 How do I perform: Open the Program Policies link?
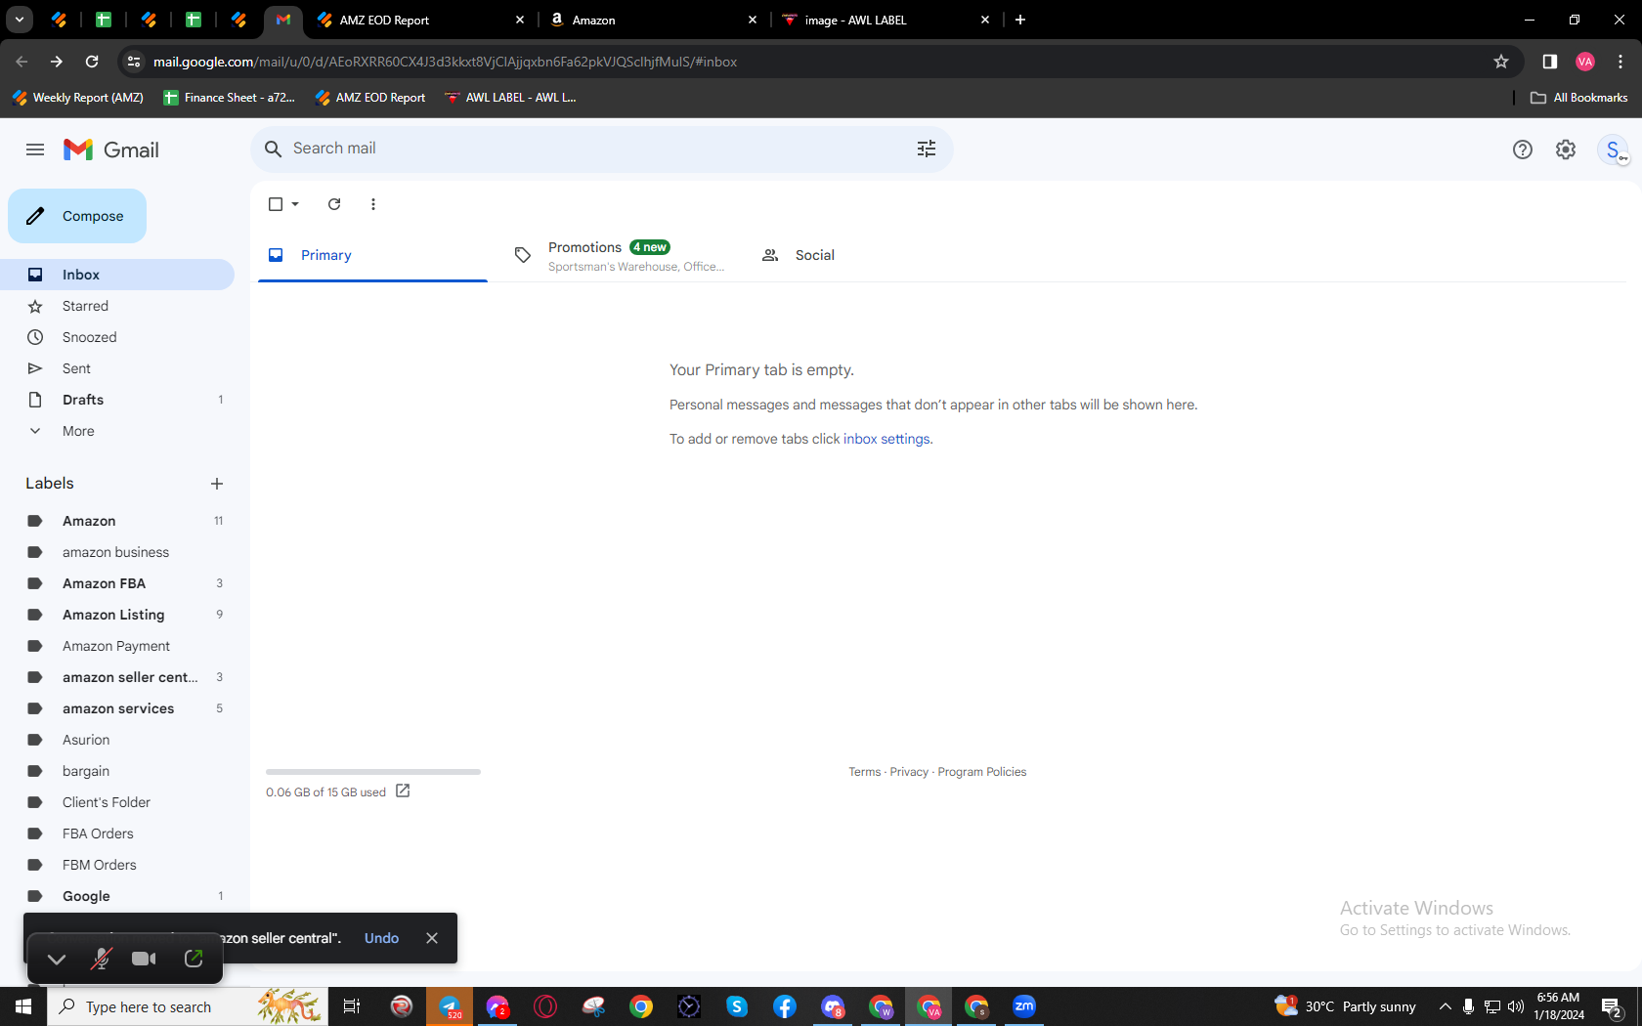point(982,772)
